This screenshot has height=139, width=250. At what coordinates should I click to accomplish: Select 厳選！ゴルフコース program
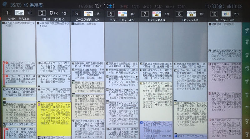(190, 136)
